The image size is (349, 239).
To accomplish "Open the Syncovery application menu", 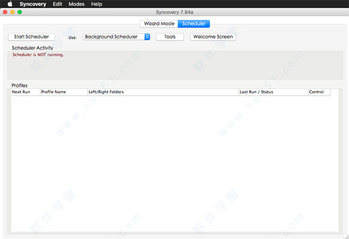I will pos(33,4).
